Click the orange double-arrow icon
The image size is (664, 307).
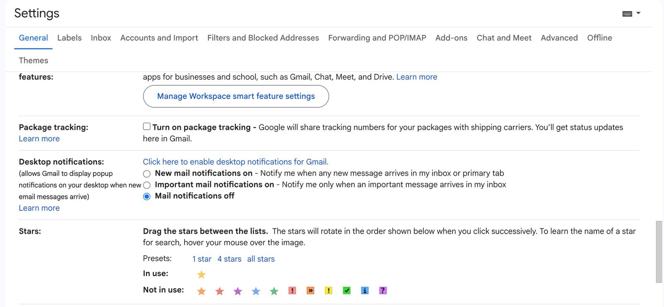coord(310,291)
